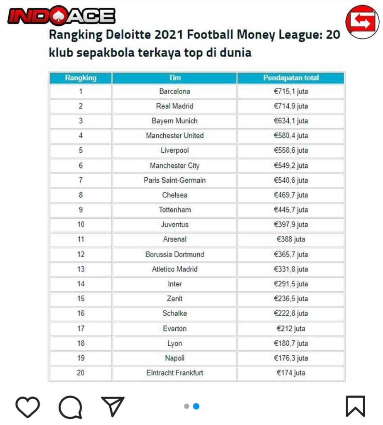Share the post via paper plane icon
The height and width of the screenshot is (425, 383).
pos(113,407)
